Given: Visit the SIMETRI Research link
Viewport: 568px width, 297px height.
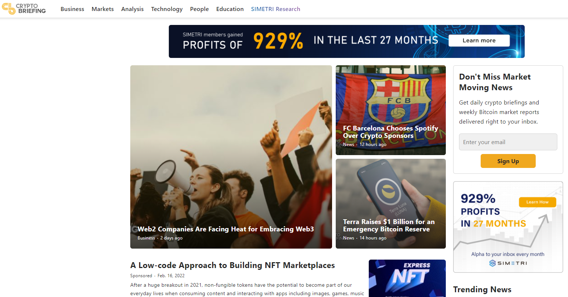Looking at the screenshot, I should click(276, 9).
